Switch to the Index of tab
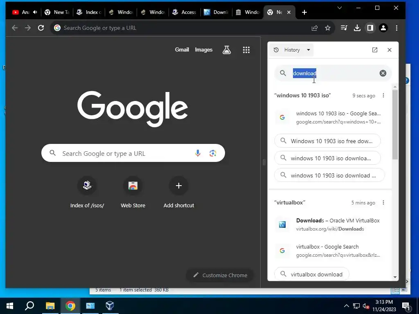Screen dimensions: 419x314 [x=89, y=12]
